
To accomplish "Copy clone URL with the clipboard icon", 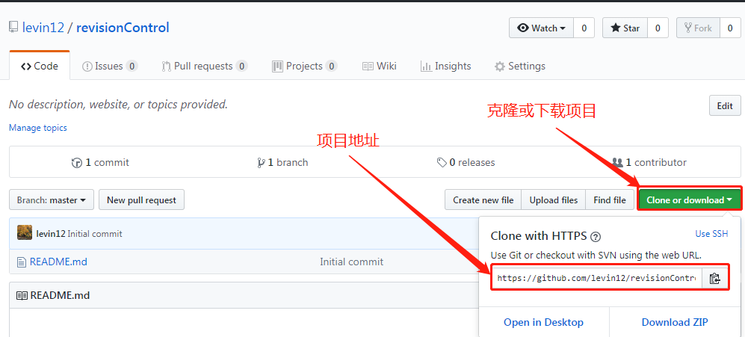I will [714, 279].
